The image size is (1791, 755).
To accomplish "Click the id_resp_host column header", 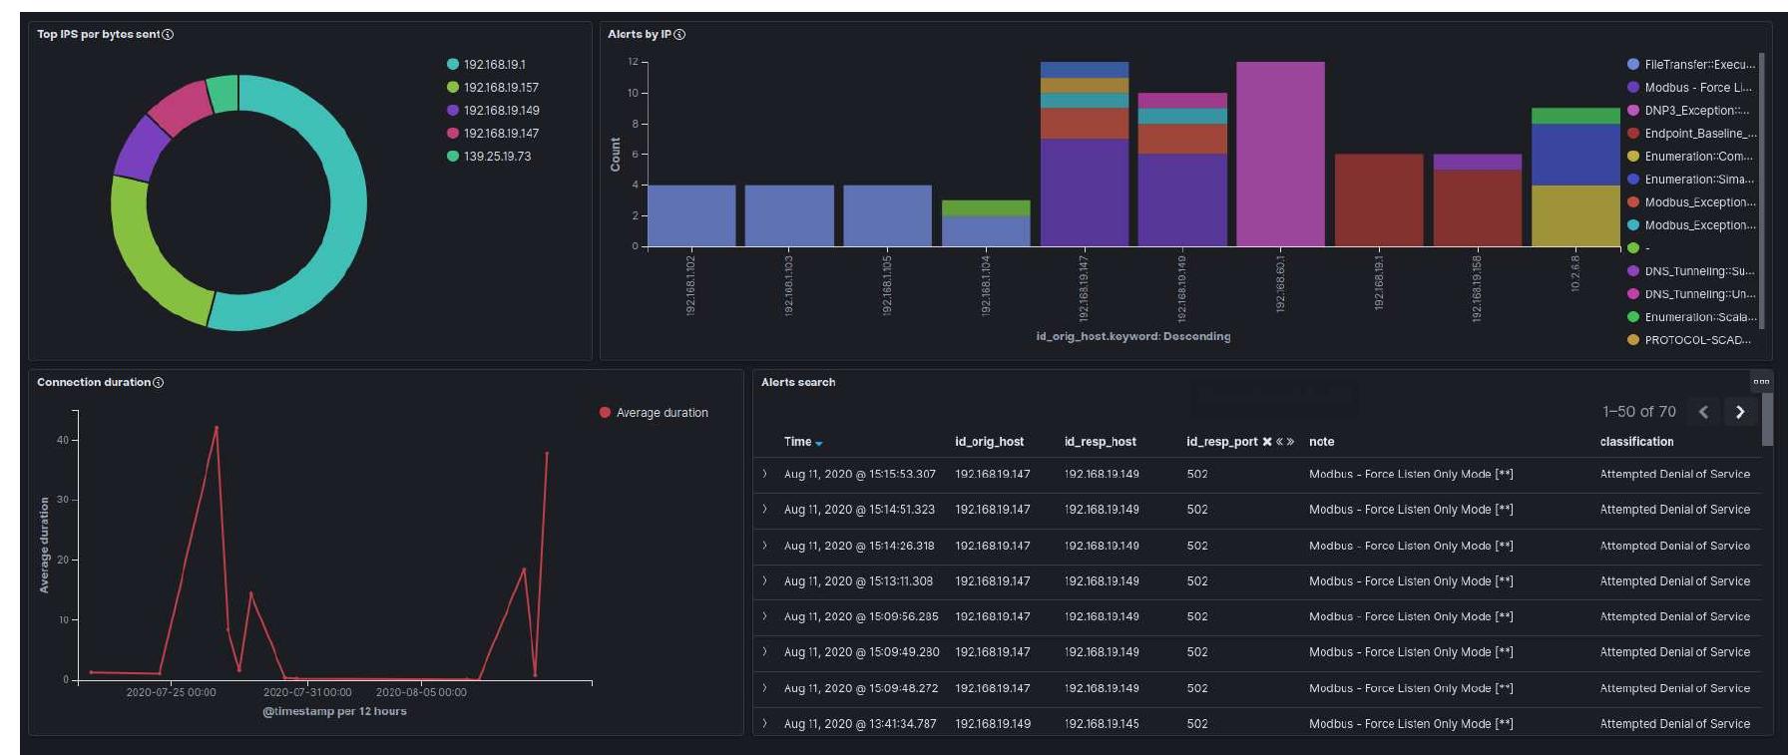I will click(x=1100, y=442).
